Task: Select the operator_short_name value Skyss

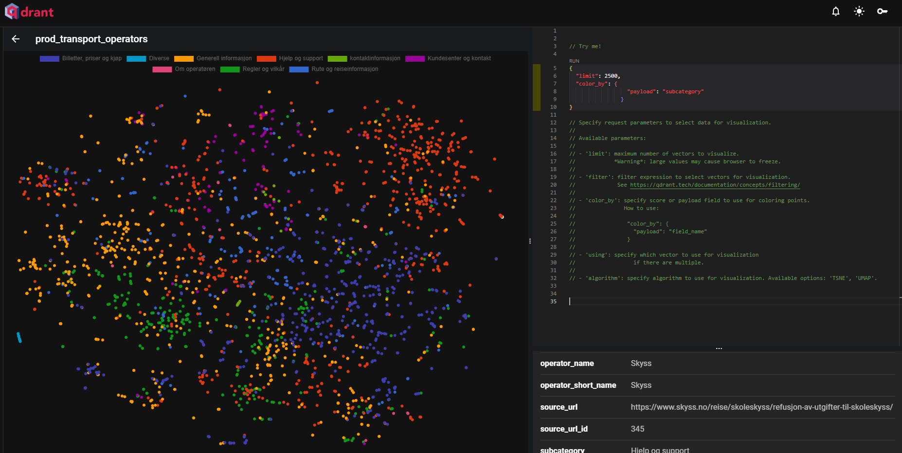Action: 641,385
